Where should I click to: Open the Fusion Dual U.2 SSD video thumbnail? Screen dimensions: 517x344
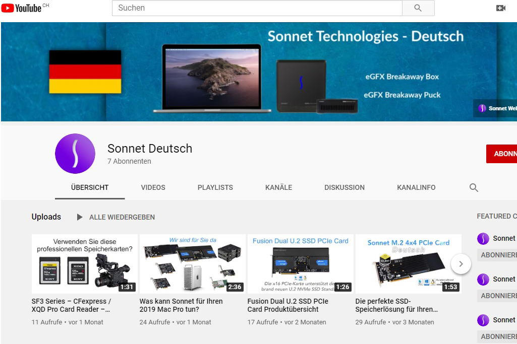(x=301, y=264)
